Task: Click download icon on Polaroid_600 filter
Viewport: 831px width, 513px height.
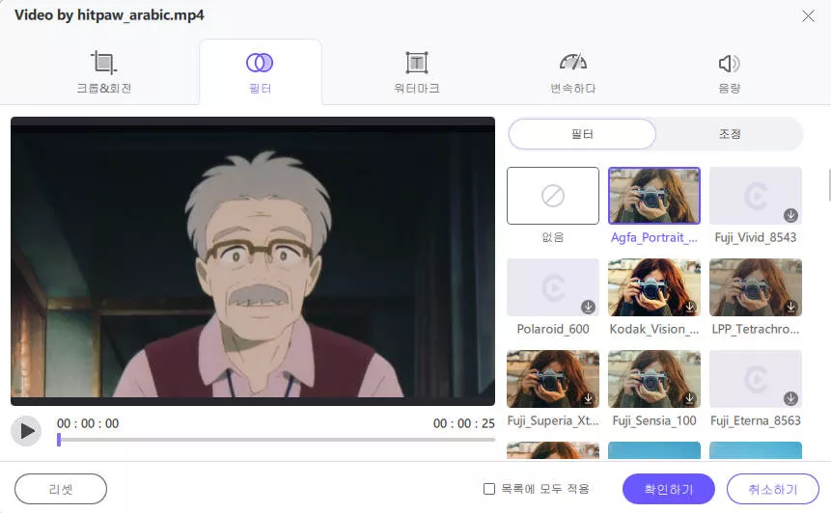Action: point(588,307)
